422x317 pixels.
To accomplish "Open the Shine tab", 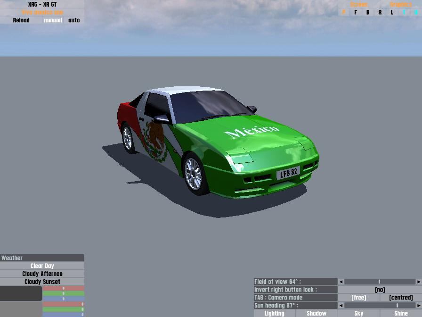I will click(401, 313).
